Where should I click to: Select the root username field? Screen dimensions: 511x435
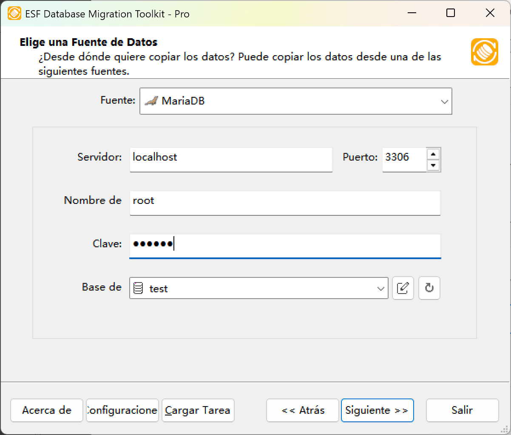coord(285,203)
